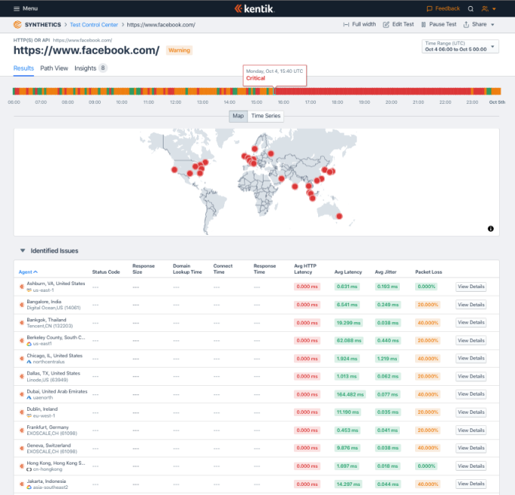The width and height of the screenshot is (515, 495).
Task: Click timeline health bar at 09:00
Action: (95, 92)
